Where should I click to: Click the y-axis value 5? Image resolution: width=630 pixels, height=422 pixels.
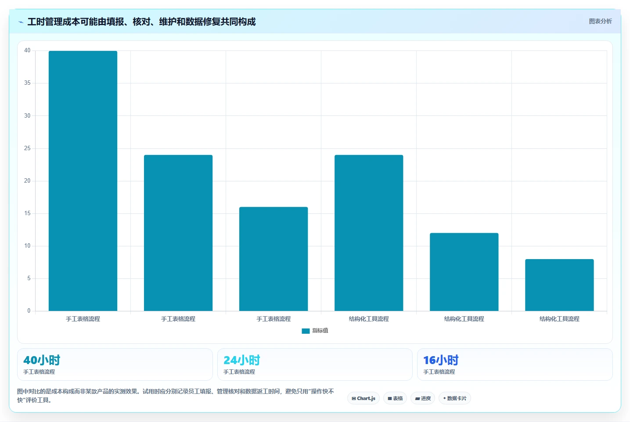point(29,278)
